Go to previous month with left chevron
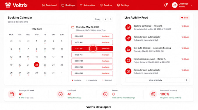 coord(106,19)
